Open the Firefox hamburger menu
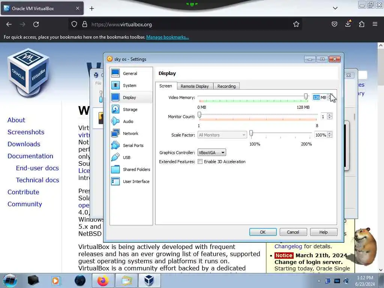384x288 pixels. 375,24
